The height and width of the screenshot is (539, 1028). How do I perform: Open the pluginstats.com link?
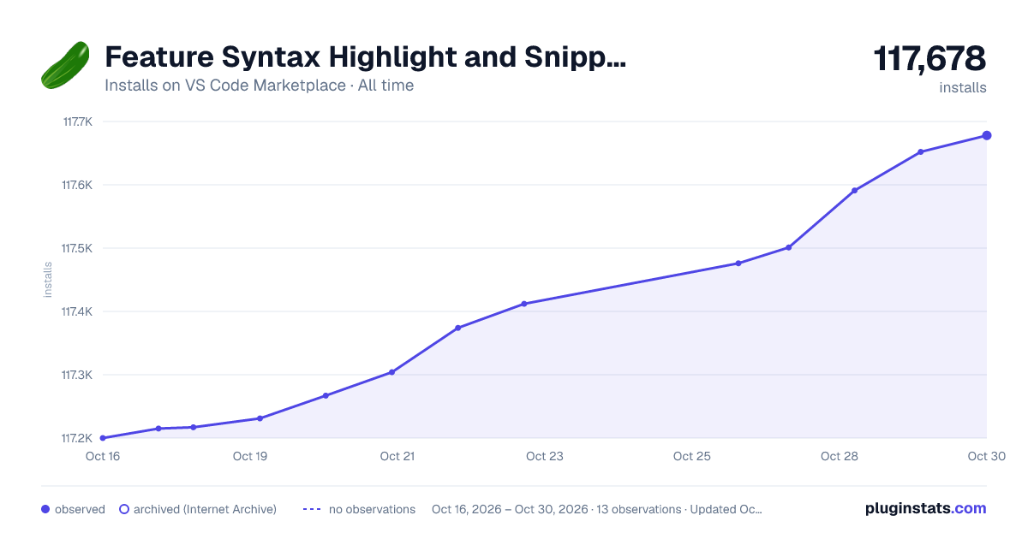pyautogui.click(x=925, y=508)
